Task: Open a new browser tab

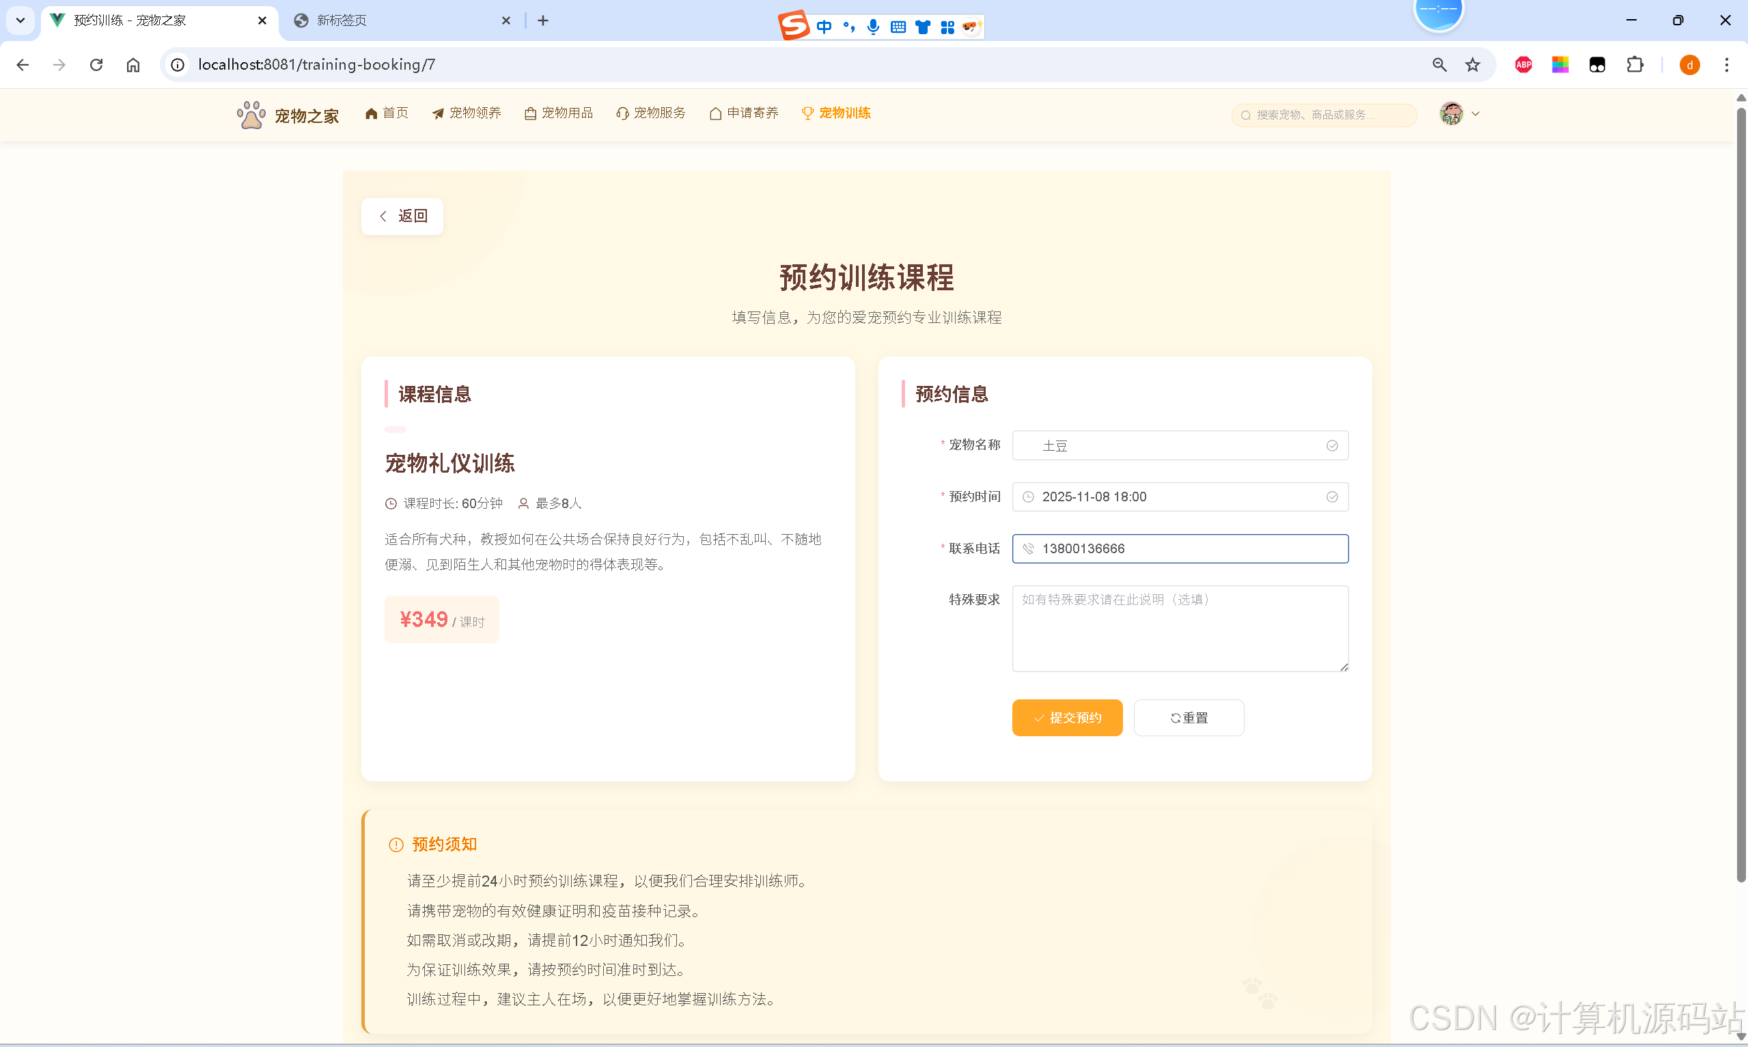Action: point(543,20)
